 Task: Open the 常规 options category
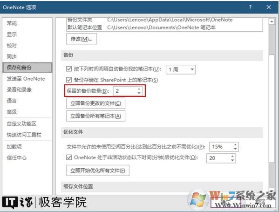[12, 23]
